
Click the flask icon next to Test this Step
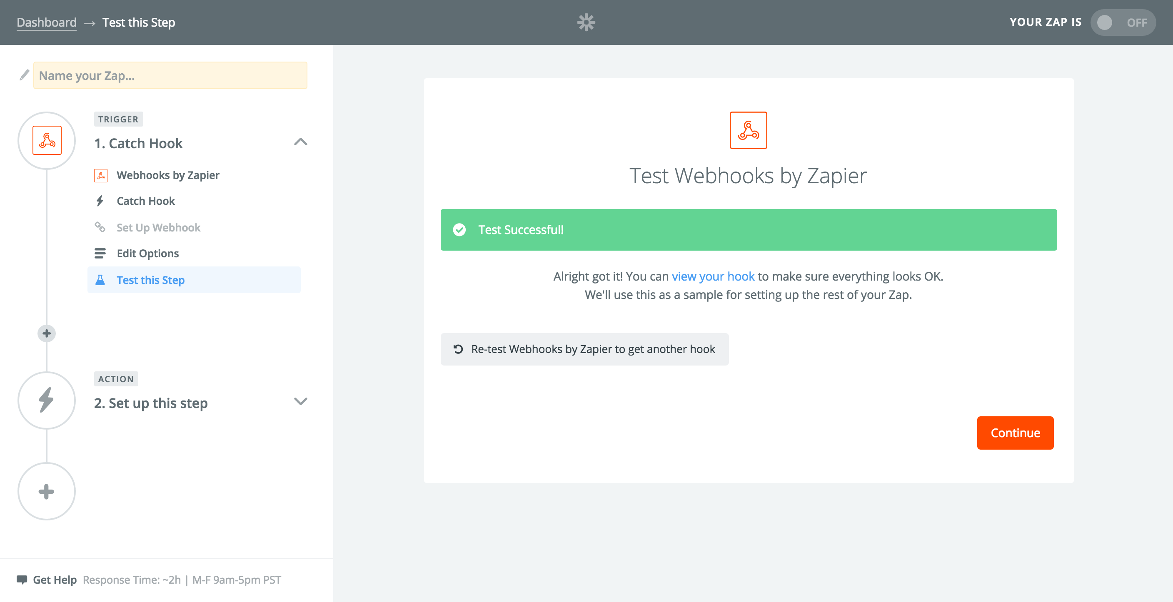coord(100,280)
